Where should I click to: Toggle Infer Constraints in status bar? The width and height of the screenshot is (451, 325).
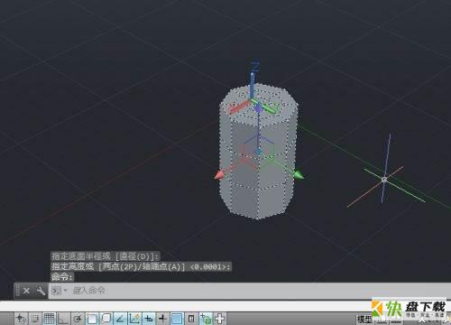click(x=21, y=319)
